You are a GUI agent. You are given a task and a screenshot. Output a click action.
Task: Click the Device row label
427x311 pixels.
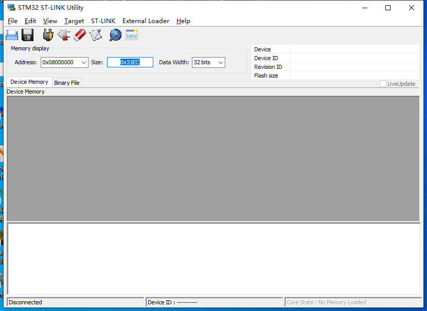[262, 49]
